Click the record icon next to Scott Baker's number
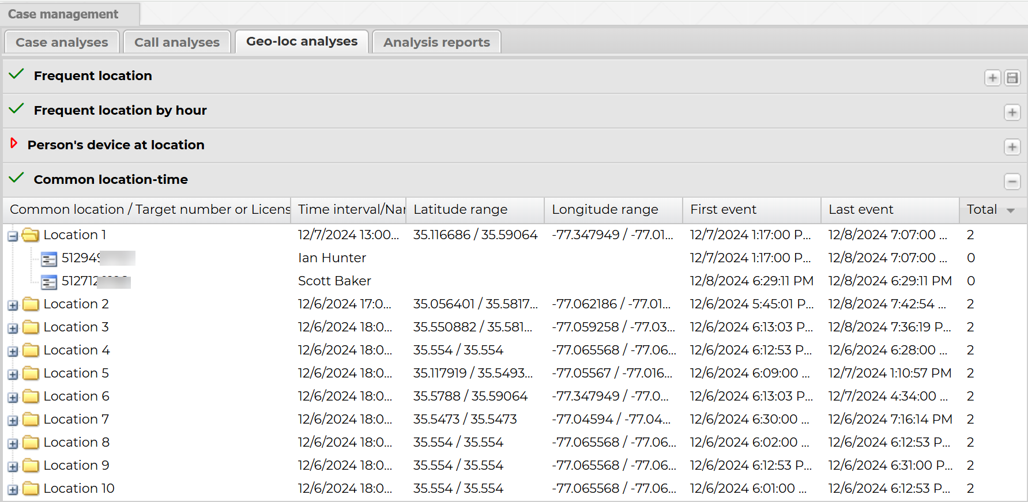 point(49,282)
